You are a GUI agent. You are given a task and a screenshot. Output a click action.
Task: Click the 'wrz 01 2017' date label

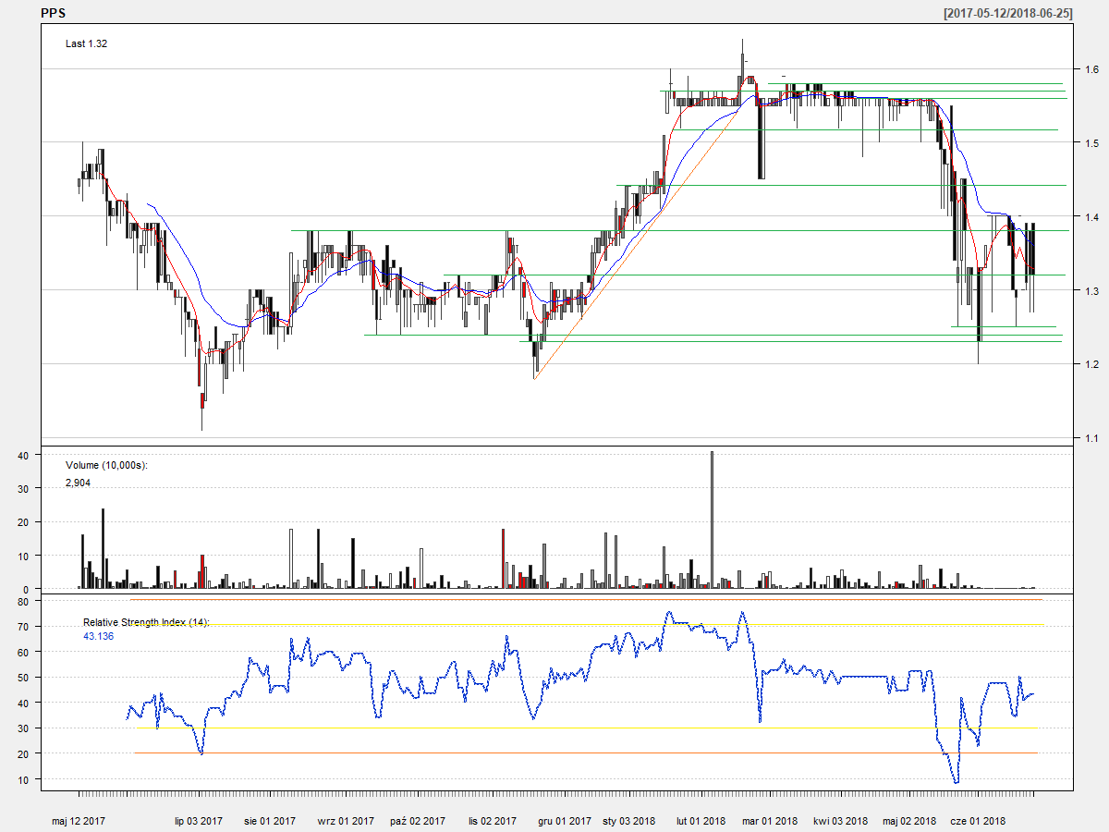click(x=346, y=821)
